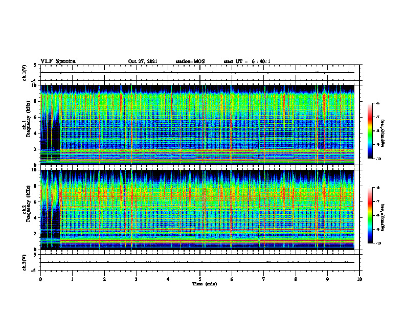Click time axis tick label "3"

click(136, 279)
